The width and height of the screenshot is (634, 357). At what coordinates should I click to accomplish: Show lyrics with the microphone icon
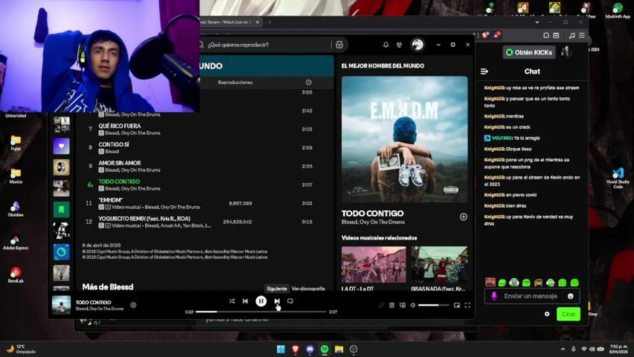381,305
